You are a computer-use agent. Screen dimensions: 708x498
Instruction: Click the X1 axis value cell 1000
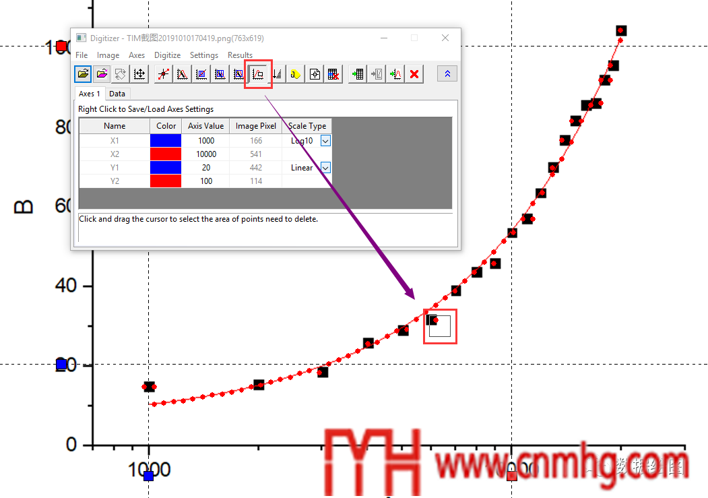tap(206, 141)
